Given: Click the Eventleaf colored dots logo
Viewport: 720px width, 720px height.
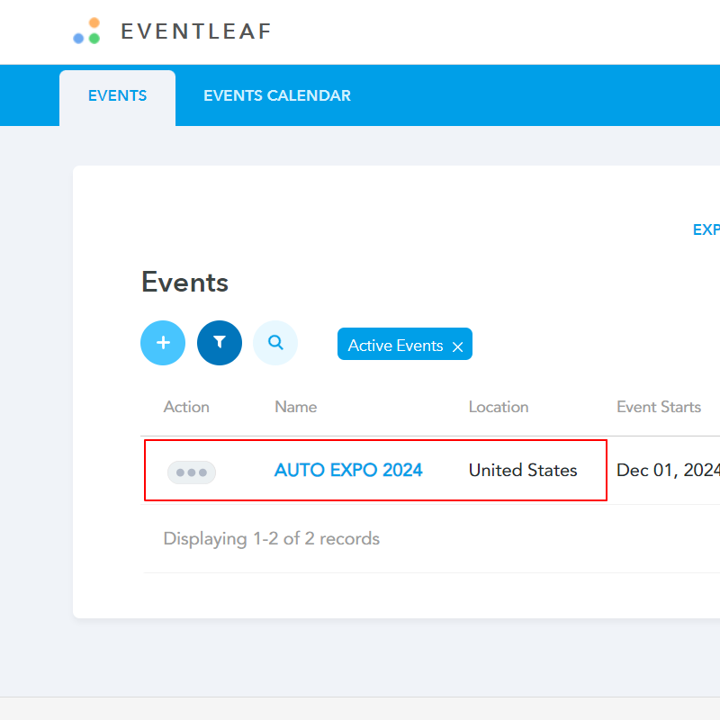Looking at the screenshot, I should tap(87, 31).
